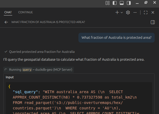This screenshot has width=159, height=114.
Task: Click the chat title about Australia protected area
Action: click(48, 22)
